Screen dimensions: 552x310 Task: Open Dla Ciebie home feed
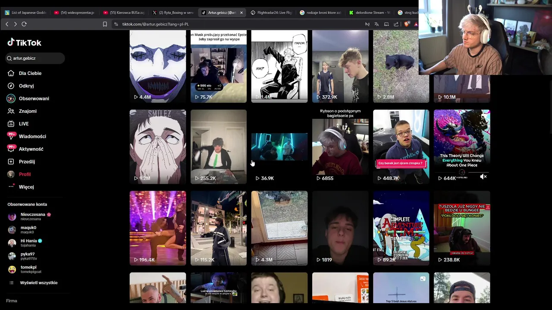[30, 73]
